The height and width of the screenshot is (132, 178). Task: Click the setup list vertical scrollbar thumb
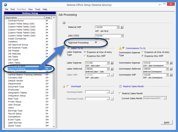(54, 86)
